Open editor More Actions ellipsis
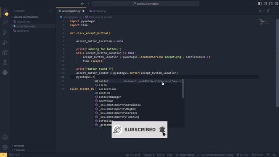 pyautogui.click(x=274, y=11)
